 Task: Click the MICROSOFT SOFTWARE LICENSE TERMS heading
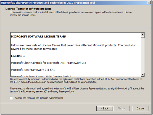(x=38, y=36)
